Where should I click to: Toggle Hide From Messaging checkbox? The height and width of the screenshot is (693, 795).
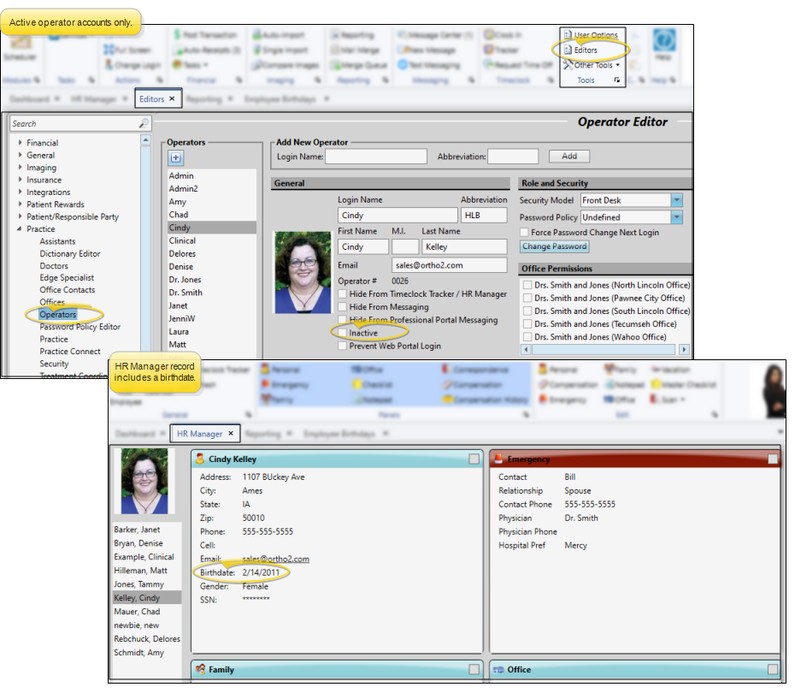343,307
